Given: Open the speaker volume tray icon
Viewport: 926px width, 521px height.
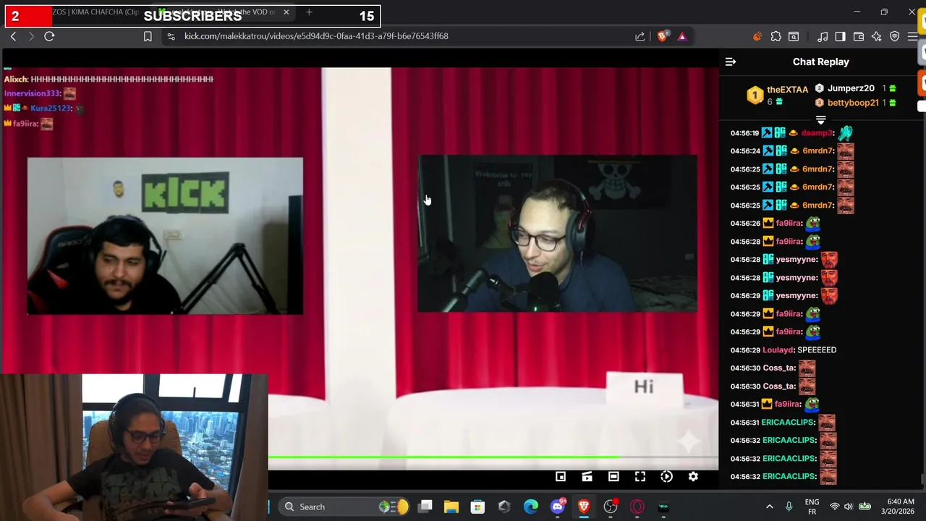Looking at the screenshot, I should (849, 507).
